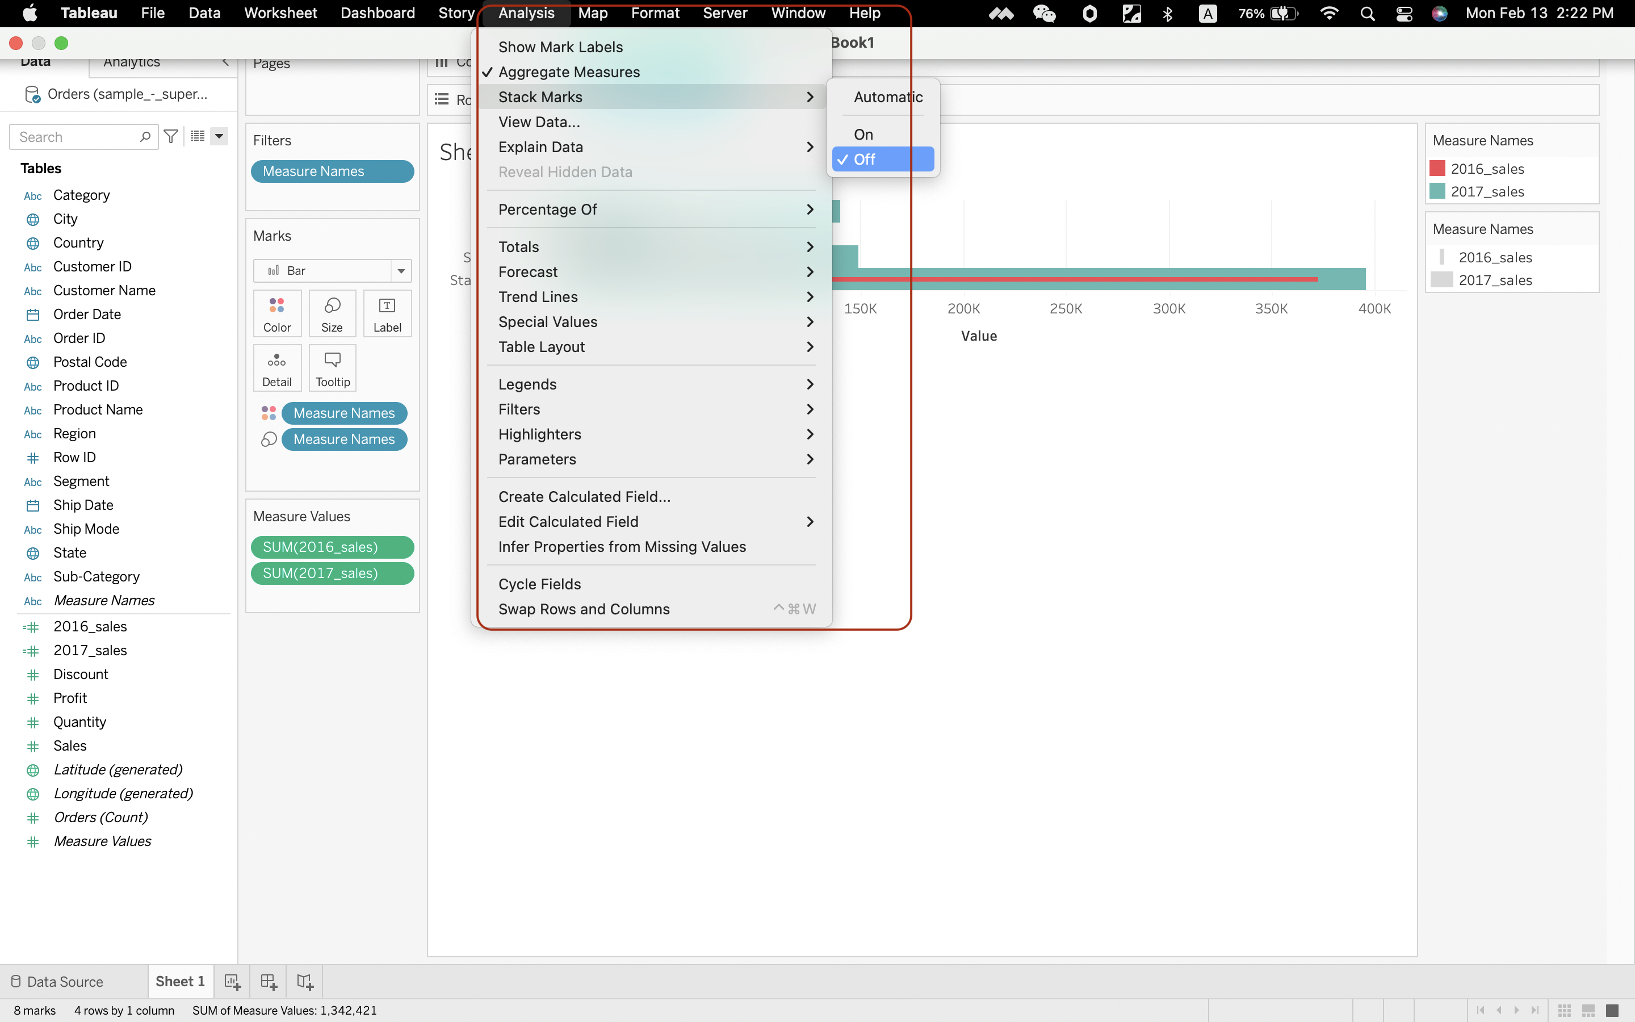This screenshot has width=1635, height=1022.
Task: Click the Detail mark button
Action: tap(277, 368)
